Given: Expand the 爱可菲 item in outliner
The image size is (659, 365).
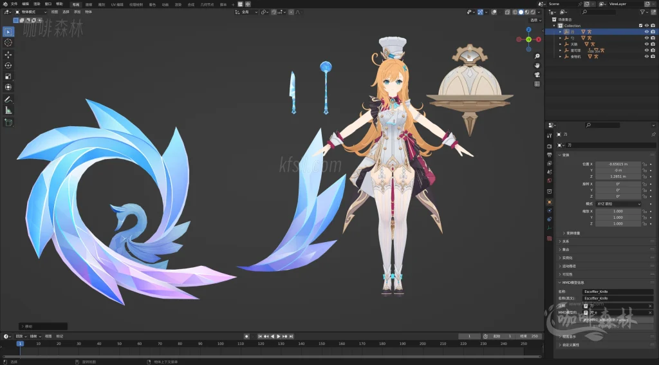Looking at the screenshot, I should tap(561, 50).
